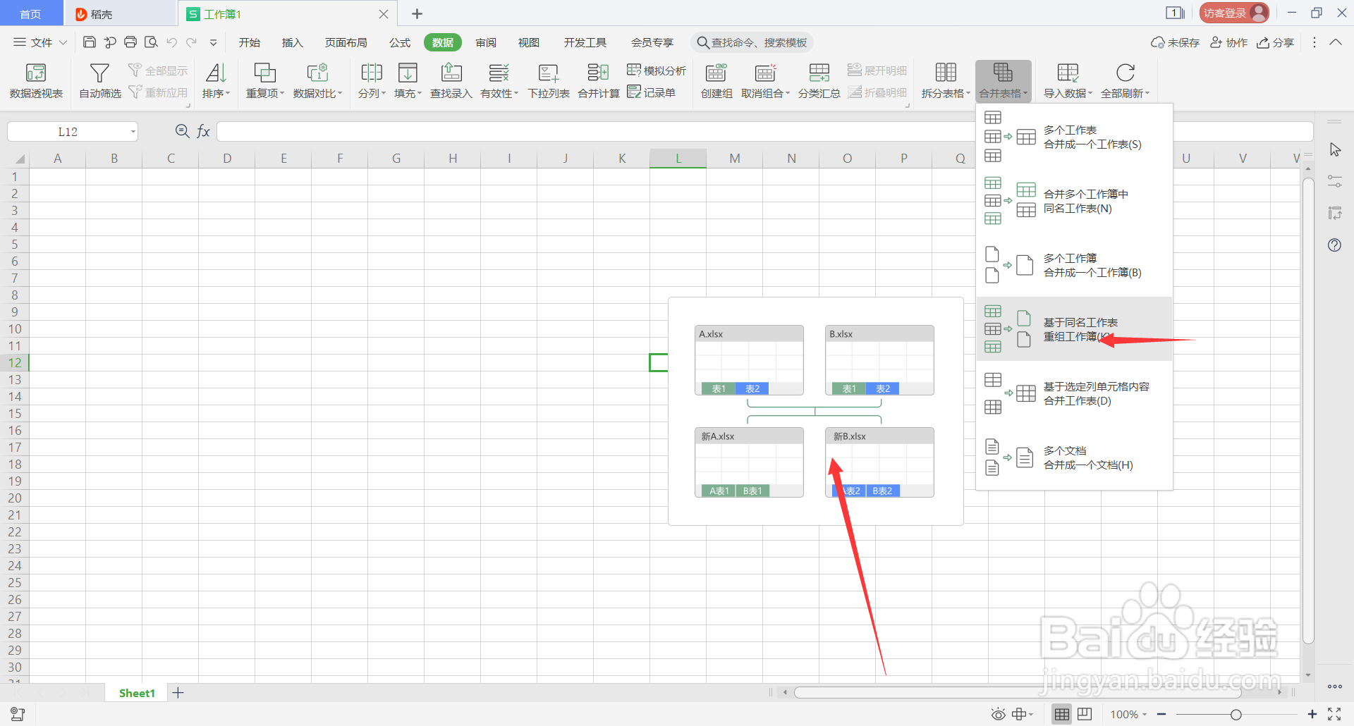Open the reading mode dropdown in status bar

point(1023,714)
